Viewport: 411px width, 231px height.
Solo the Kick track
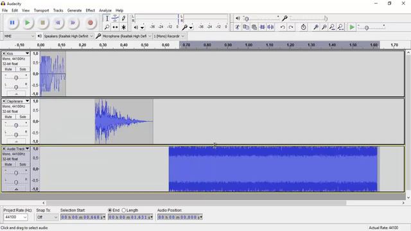pos(22,69)
